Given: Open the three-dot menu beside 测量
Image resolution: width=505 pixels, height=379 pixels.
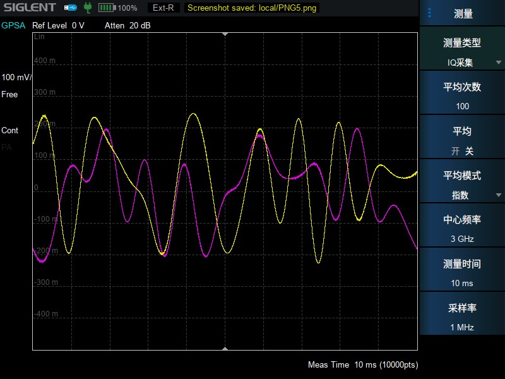Looking at the screenshot, I should pos(430,13).
